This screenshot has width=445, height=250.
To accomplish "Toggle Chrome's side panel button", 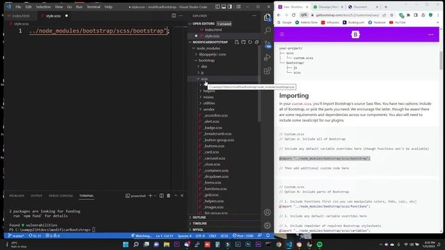I will (x=416, y=15).
